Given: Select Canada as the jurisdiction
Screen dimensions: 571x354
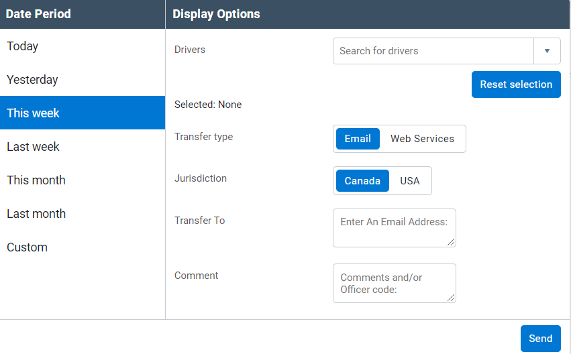Looking at the screenshot, I should coord(362,181).
